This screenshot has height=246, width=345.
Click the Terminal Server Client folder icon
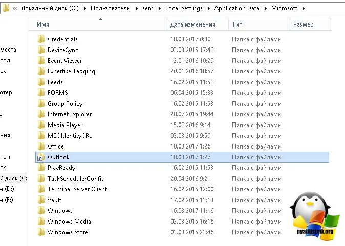coord(41,189)
